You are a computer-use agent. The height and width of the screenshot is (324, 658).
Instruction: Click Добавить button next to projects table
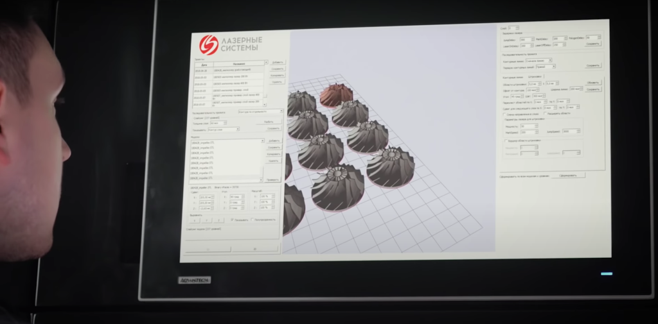click(277, 62)
